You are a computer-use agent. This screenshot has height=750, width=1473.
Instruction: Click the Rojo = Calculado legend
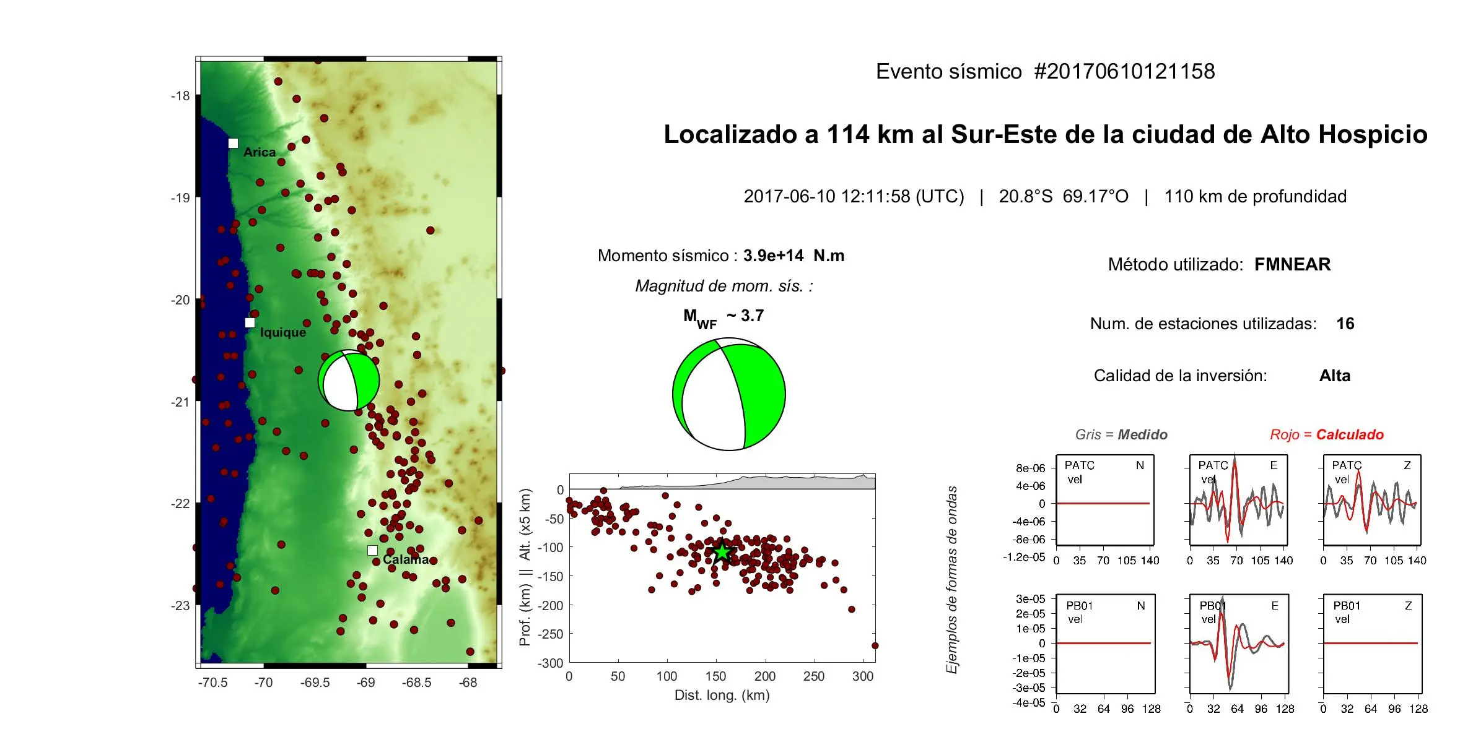1327,434
